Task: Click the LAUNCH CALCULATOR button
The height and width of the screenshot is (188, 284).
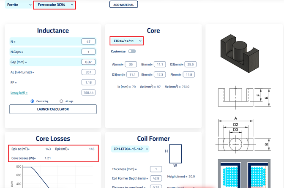Action: [53, 109]
